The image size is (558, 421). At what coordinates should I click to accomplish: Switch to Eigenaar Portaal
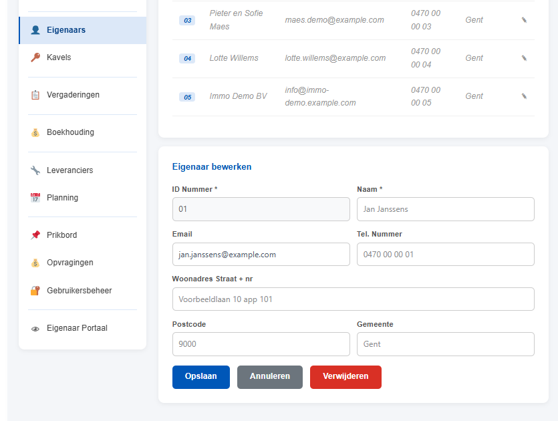pos(83,328)
